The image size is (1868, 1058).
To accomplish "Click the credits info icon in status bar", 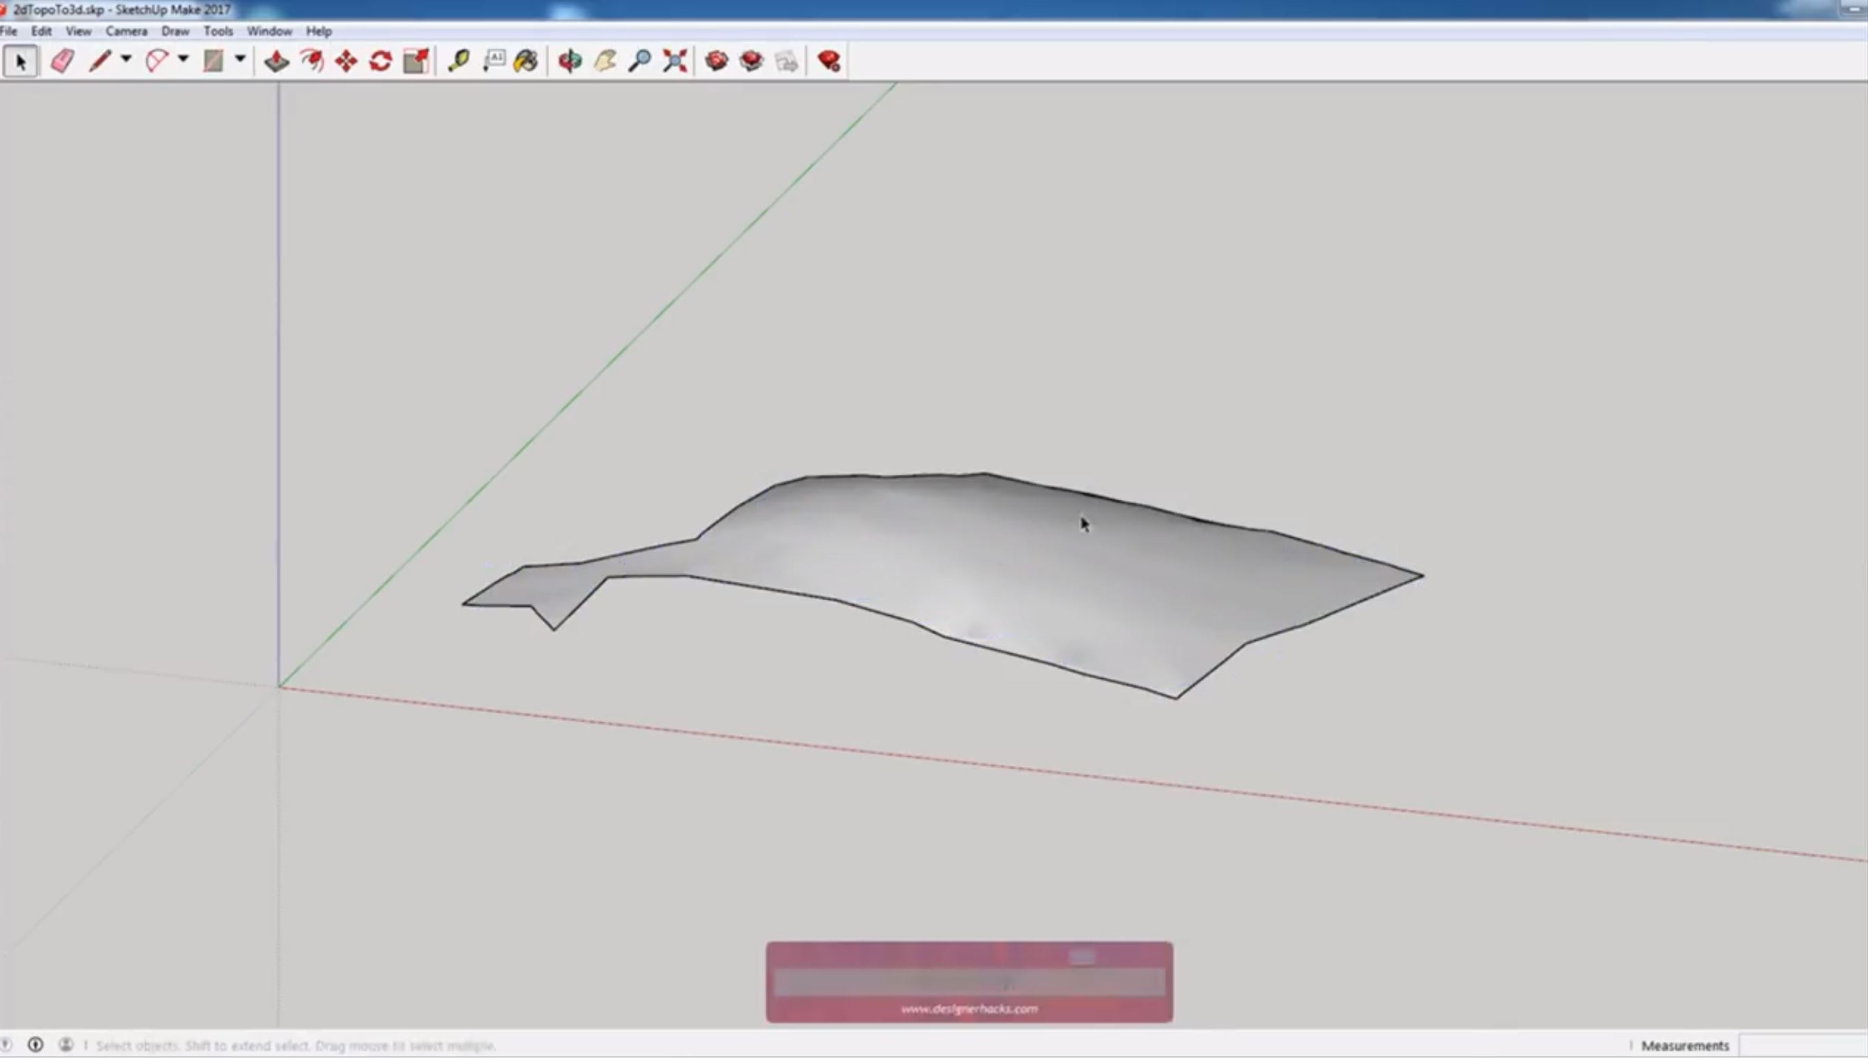I will (x=35, y=1045).
